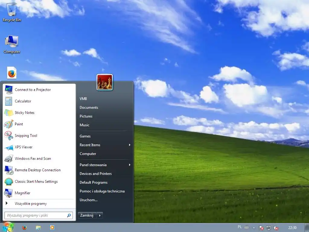This screenshot has height=232, width=309.
Task: Open Default Programs
Action: tap(94, 182)
